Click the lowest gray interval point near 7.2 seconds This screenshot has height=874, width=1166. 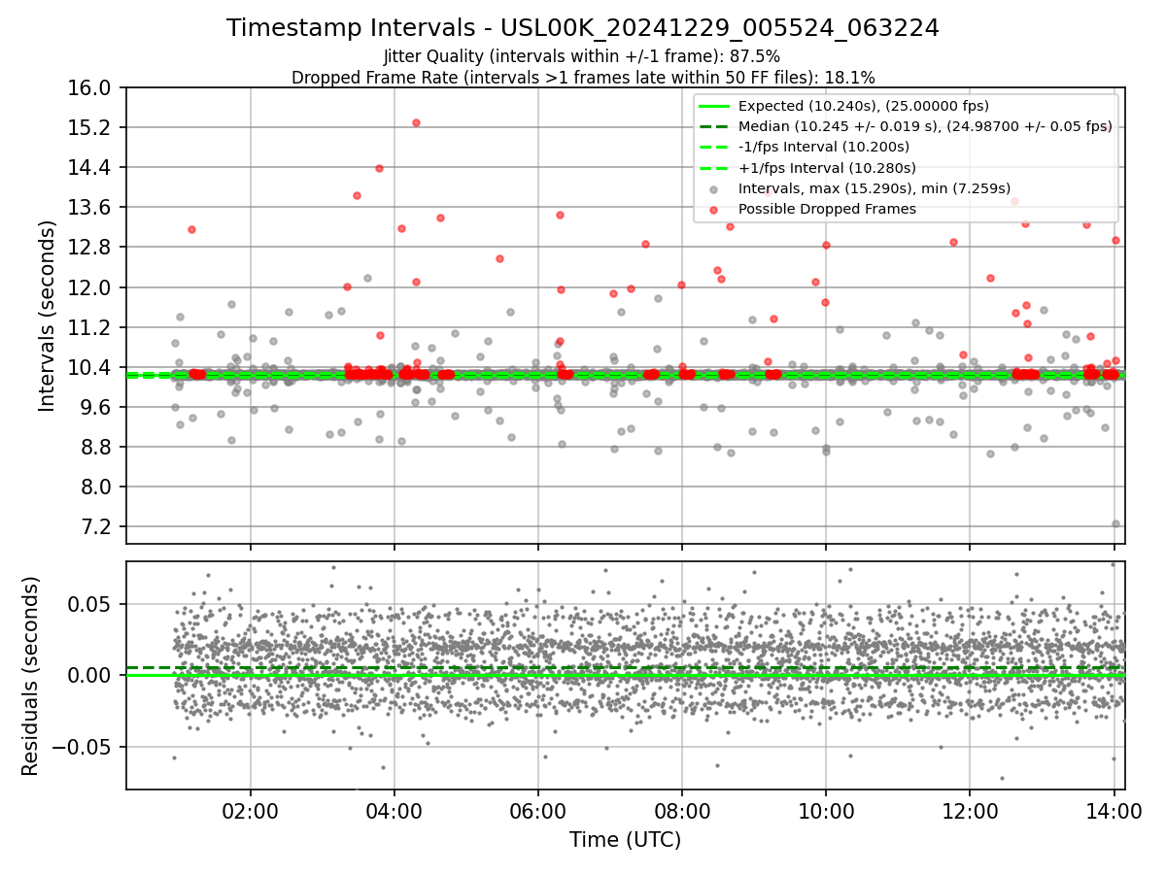[1115, 523]
